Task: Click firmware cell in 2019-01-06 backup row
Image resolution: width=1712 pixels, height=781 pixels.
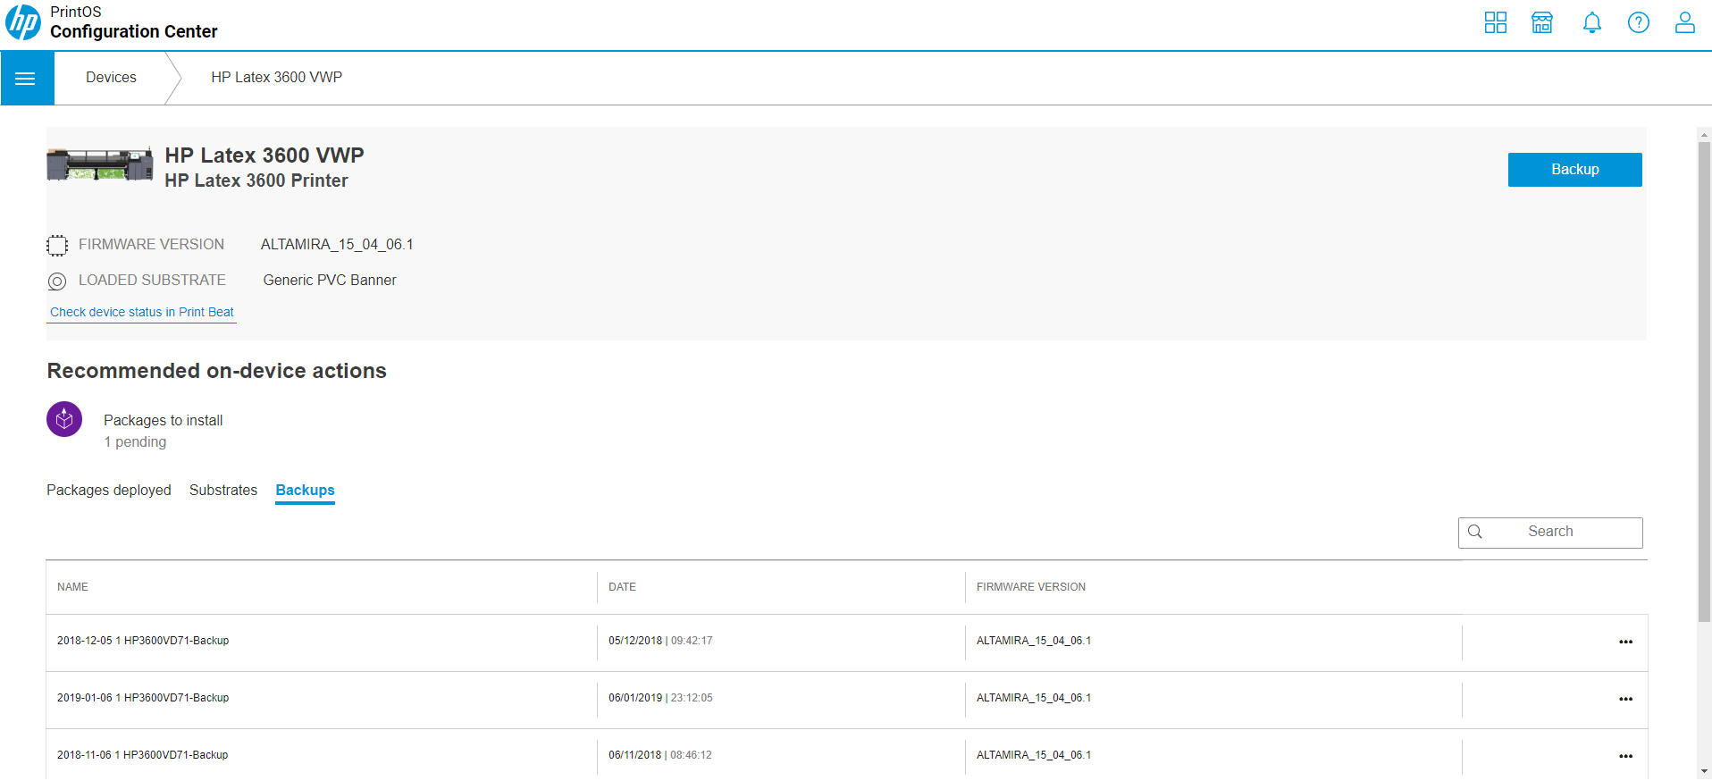Action: click(x=1034, y=698)
